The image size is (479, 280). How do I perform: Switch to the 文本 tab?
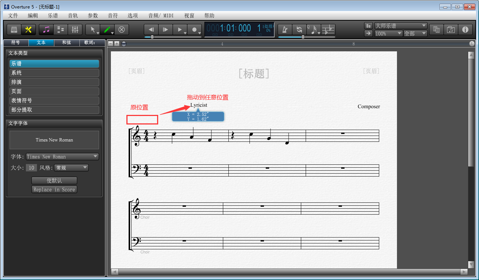coord(41,42)
